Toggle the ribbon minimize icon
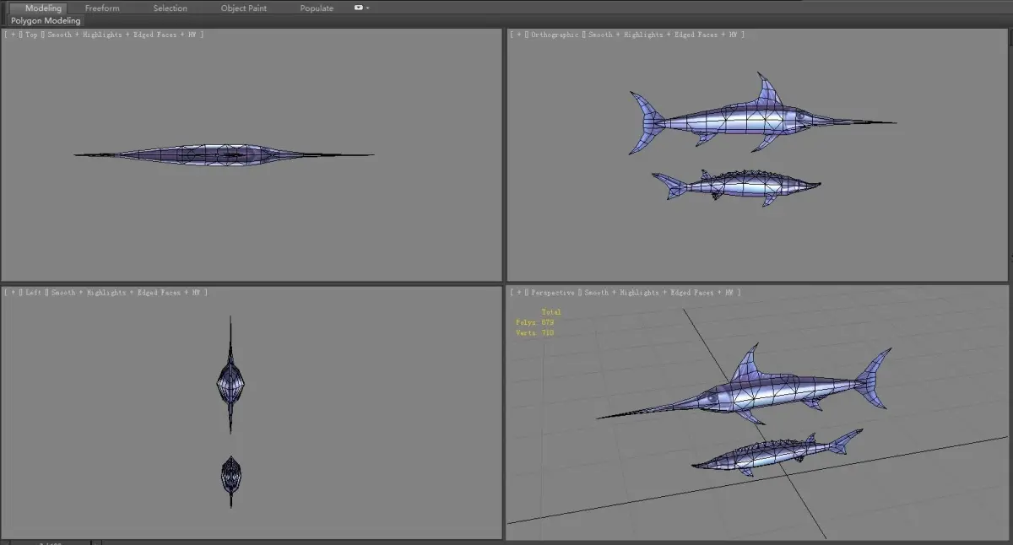 click(x=358, y=8)
